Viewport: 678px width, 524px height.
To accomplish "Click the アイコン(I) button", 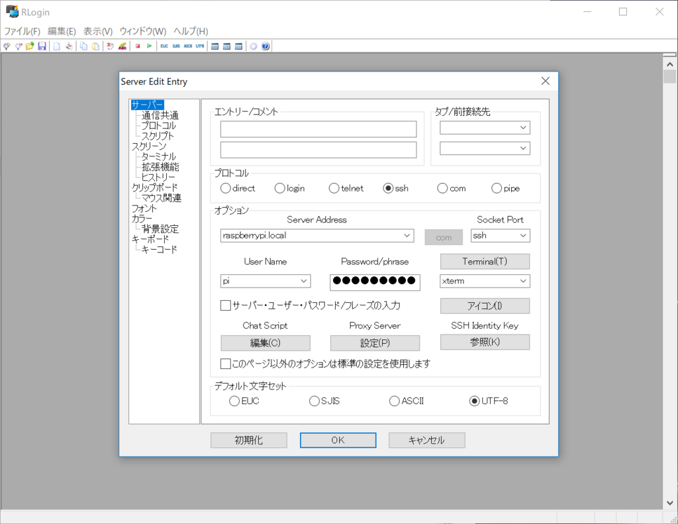I will coord(485,306).
